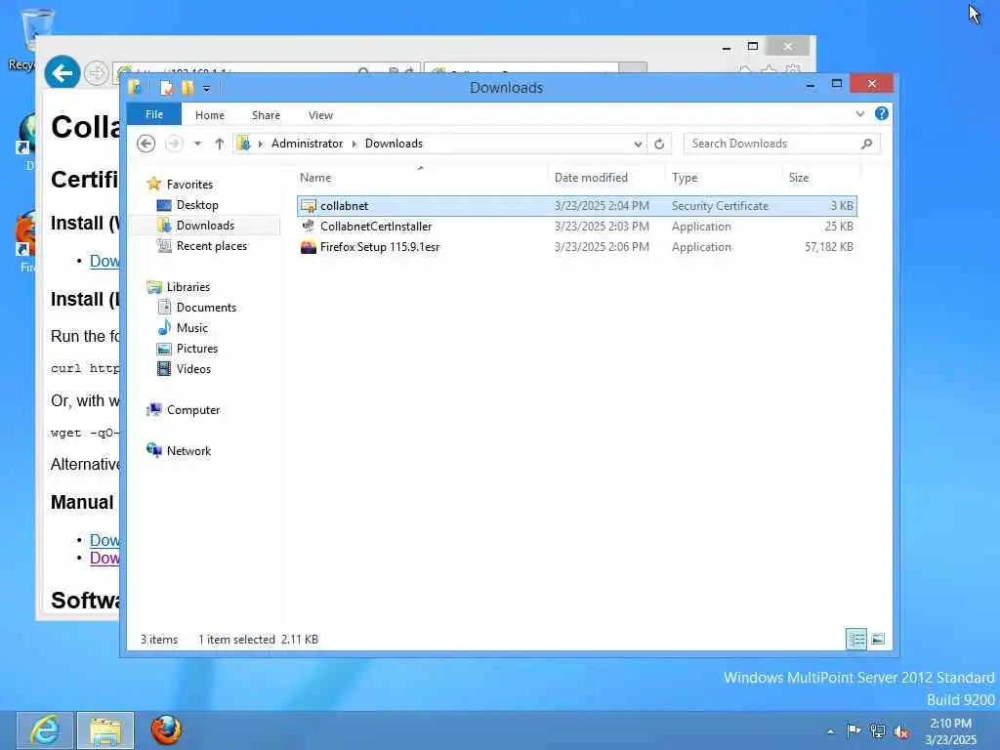Switch to large icons view layout
The height and width of the screenshot is (750, 1000).
point(878,639)
